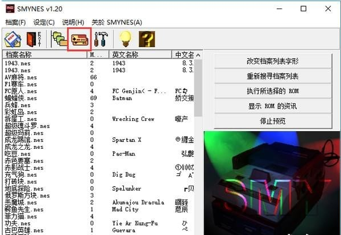Click the Pac-Man English name cell

[123, 154]
